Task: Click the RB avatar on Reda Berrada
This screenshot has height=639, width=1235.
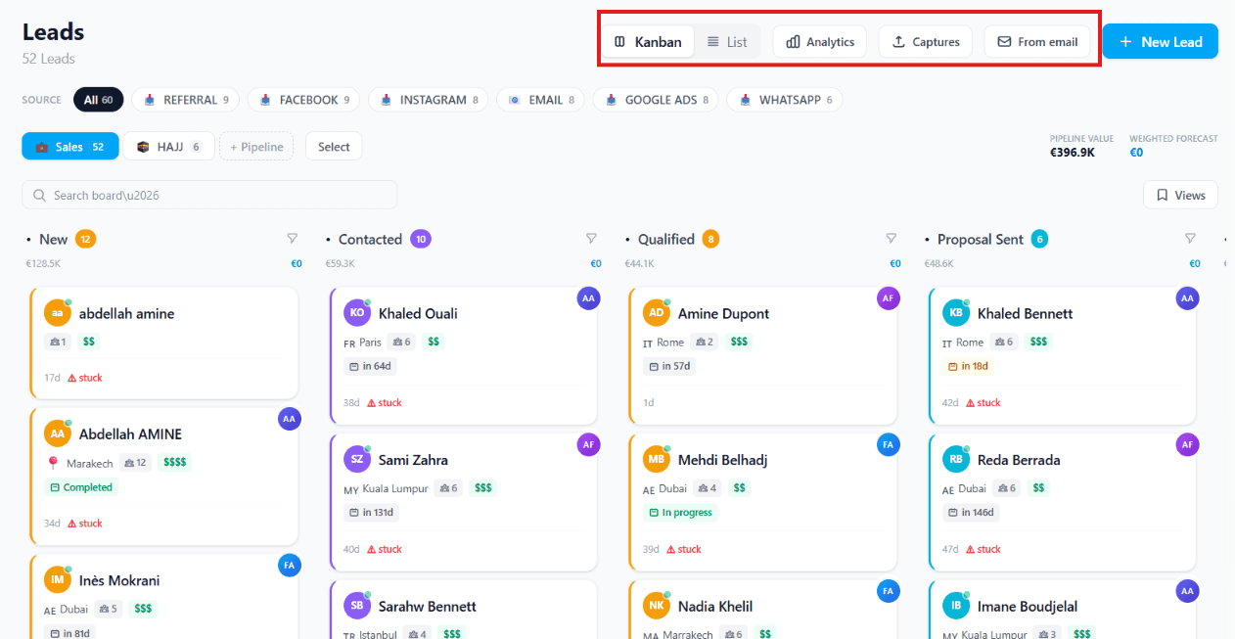Action: pyautogui.click(x=956, y=460)
